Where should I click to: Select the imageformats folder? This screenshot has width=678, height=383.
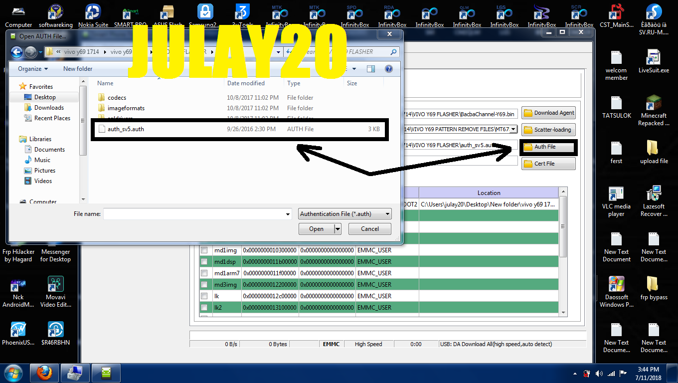tap(126, 108)
